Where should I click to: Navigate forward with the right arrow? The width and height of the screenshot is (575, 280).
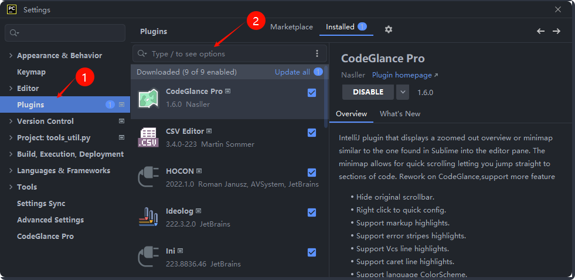(x=556, y=31)
